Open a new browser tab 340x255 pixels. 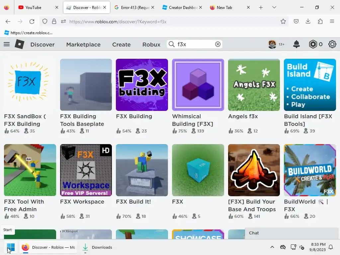pos(261,8)
